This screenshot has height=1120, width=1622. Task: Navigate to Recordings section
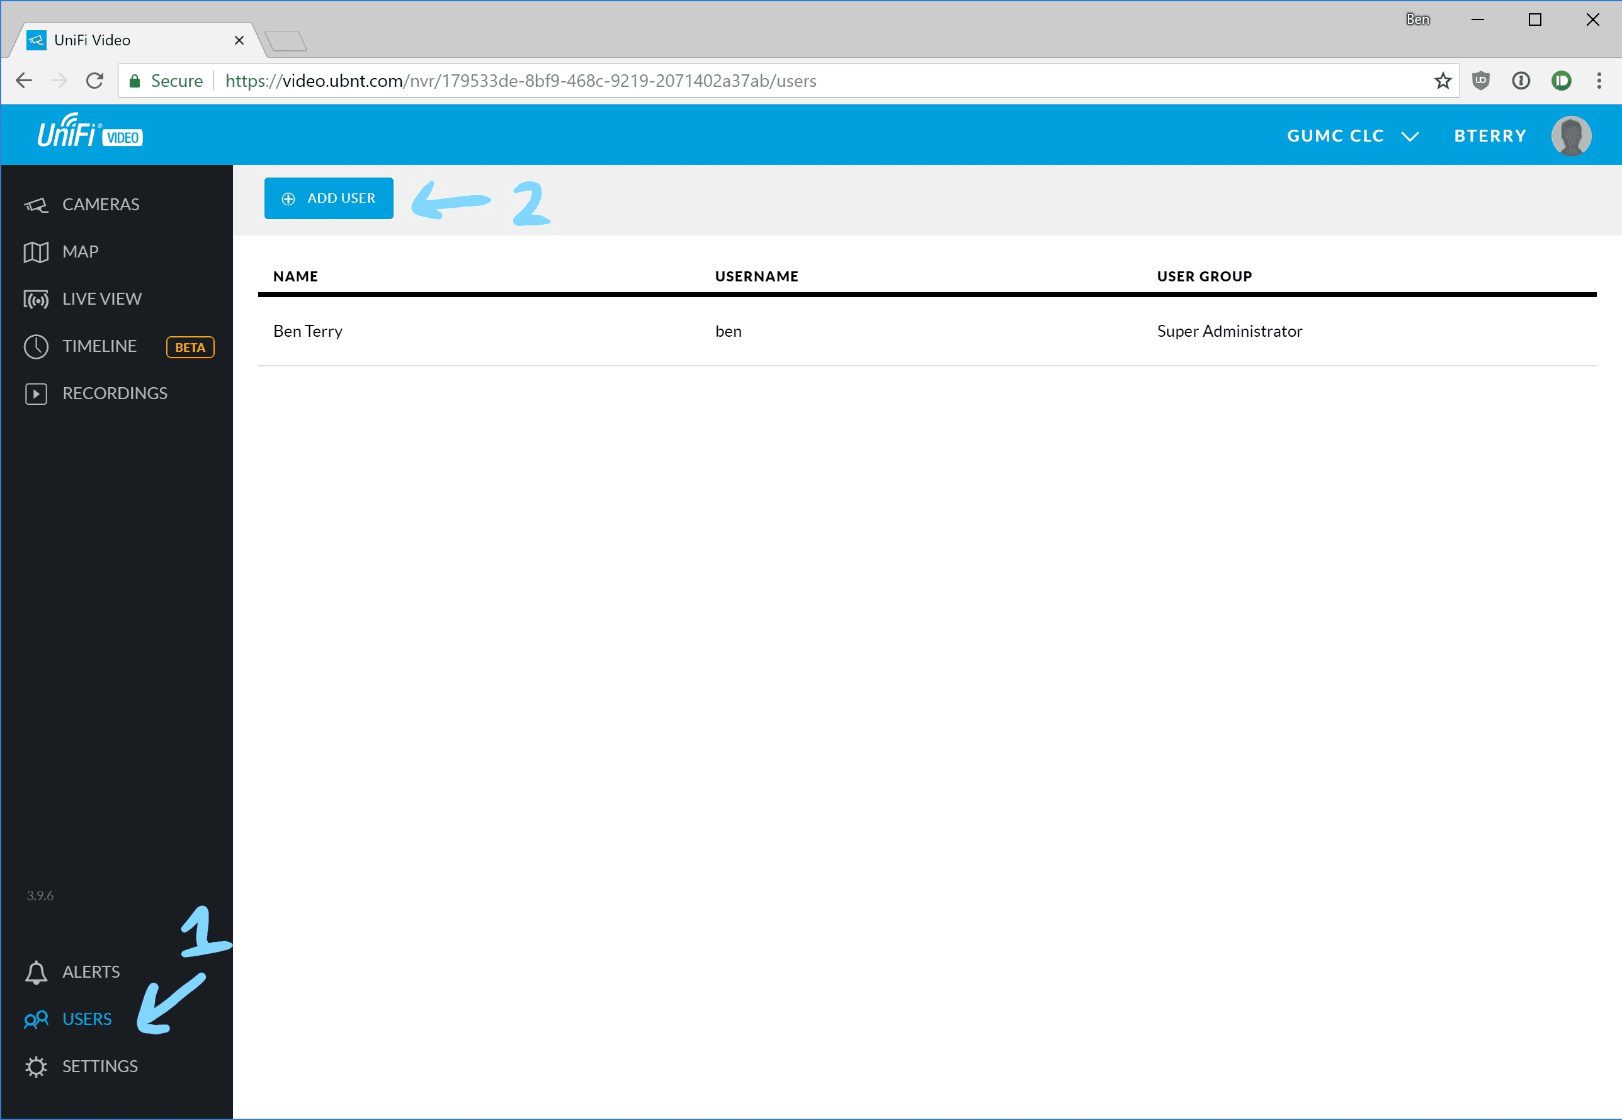[x=115, y=393]
